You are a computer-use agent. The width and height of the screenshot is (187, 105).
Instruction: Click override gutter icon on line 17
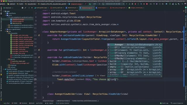(x=39, y=50)
